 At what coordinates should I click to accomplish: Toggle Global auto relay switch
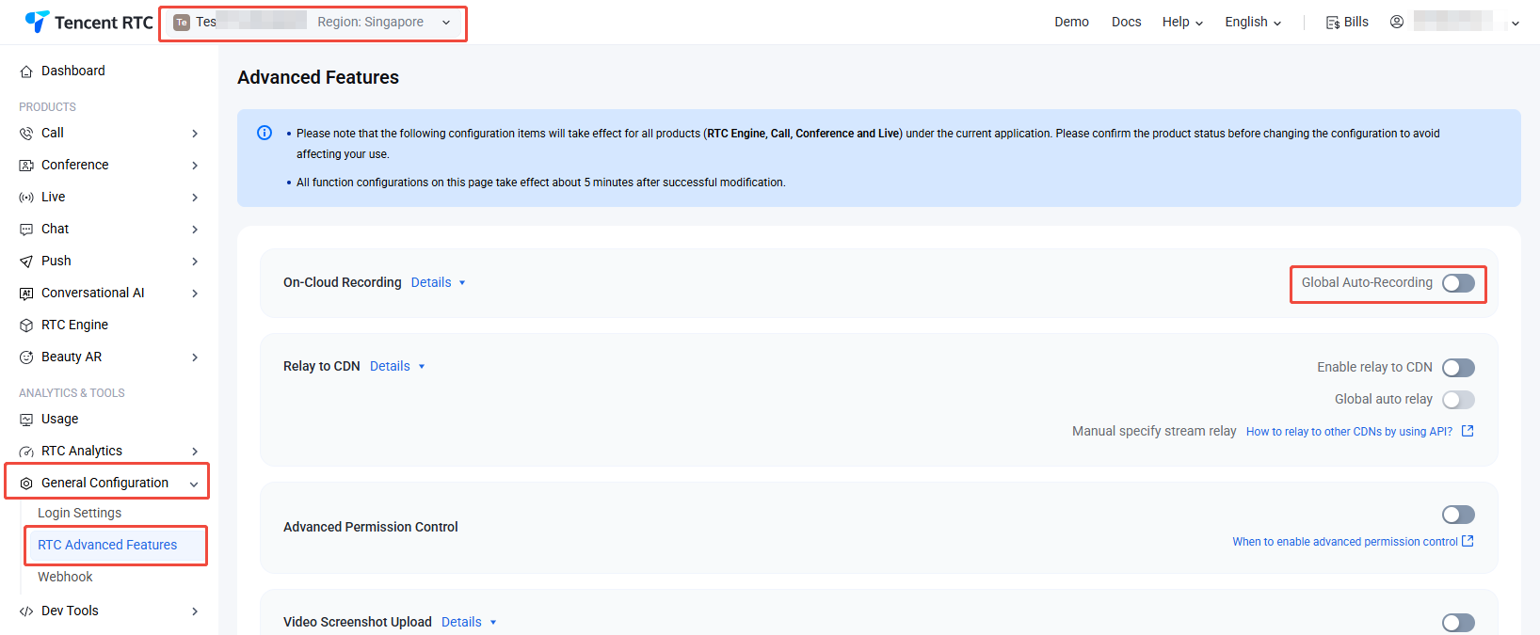click(1458, 400)
